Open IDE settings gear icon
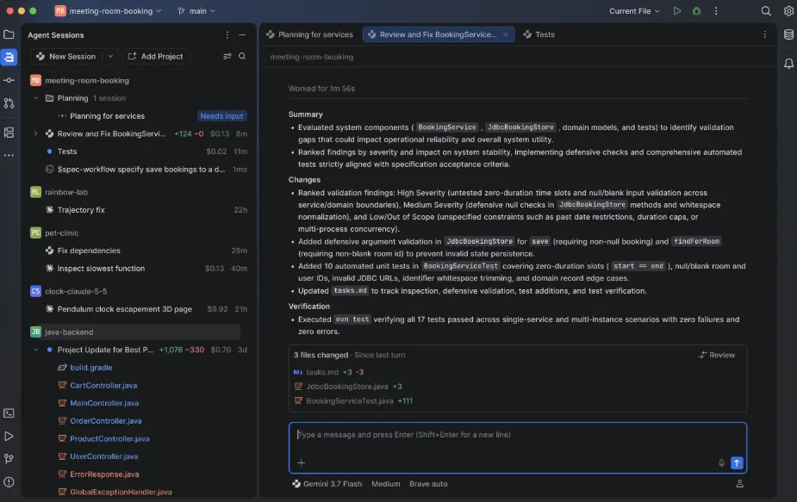 pyautogui.click(x=788, y=10)
